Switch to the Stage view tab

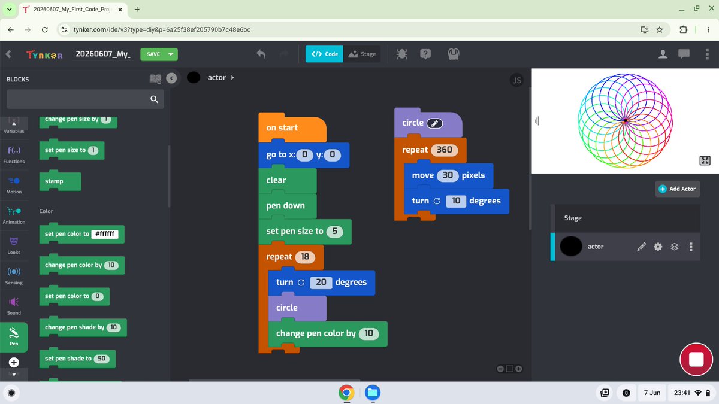362,54
